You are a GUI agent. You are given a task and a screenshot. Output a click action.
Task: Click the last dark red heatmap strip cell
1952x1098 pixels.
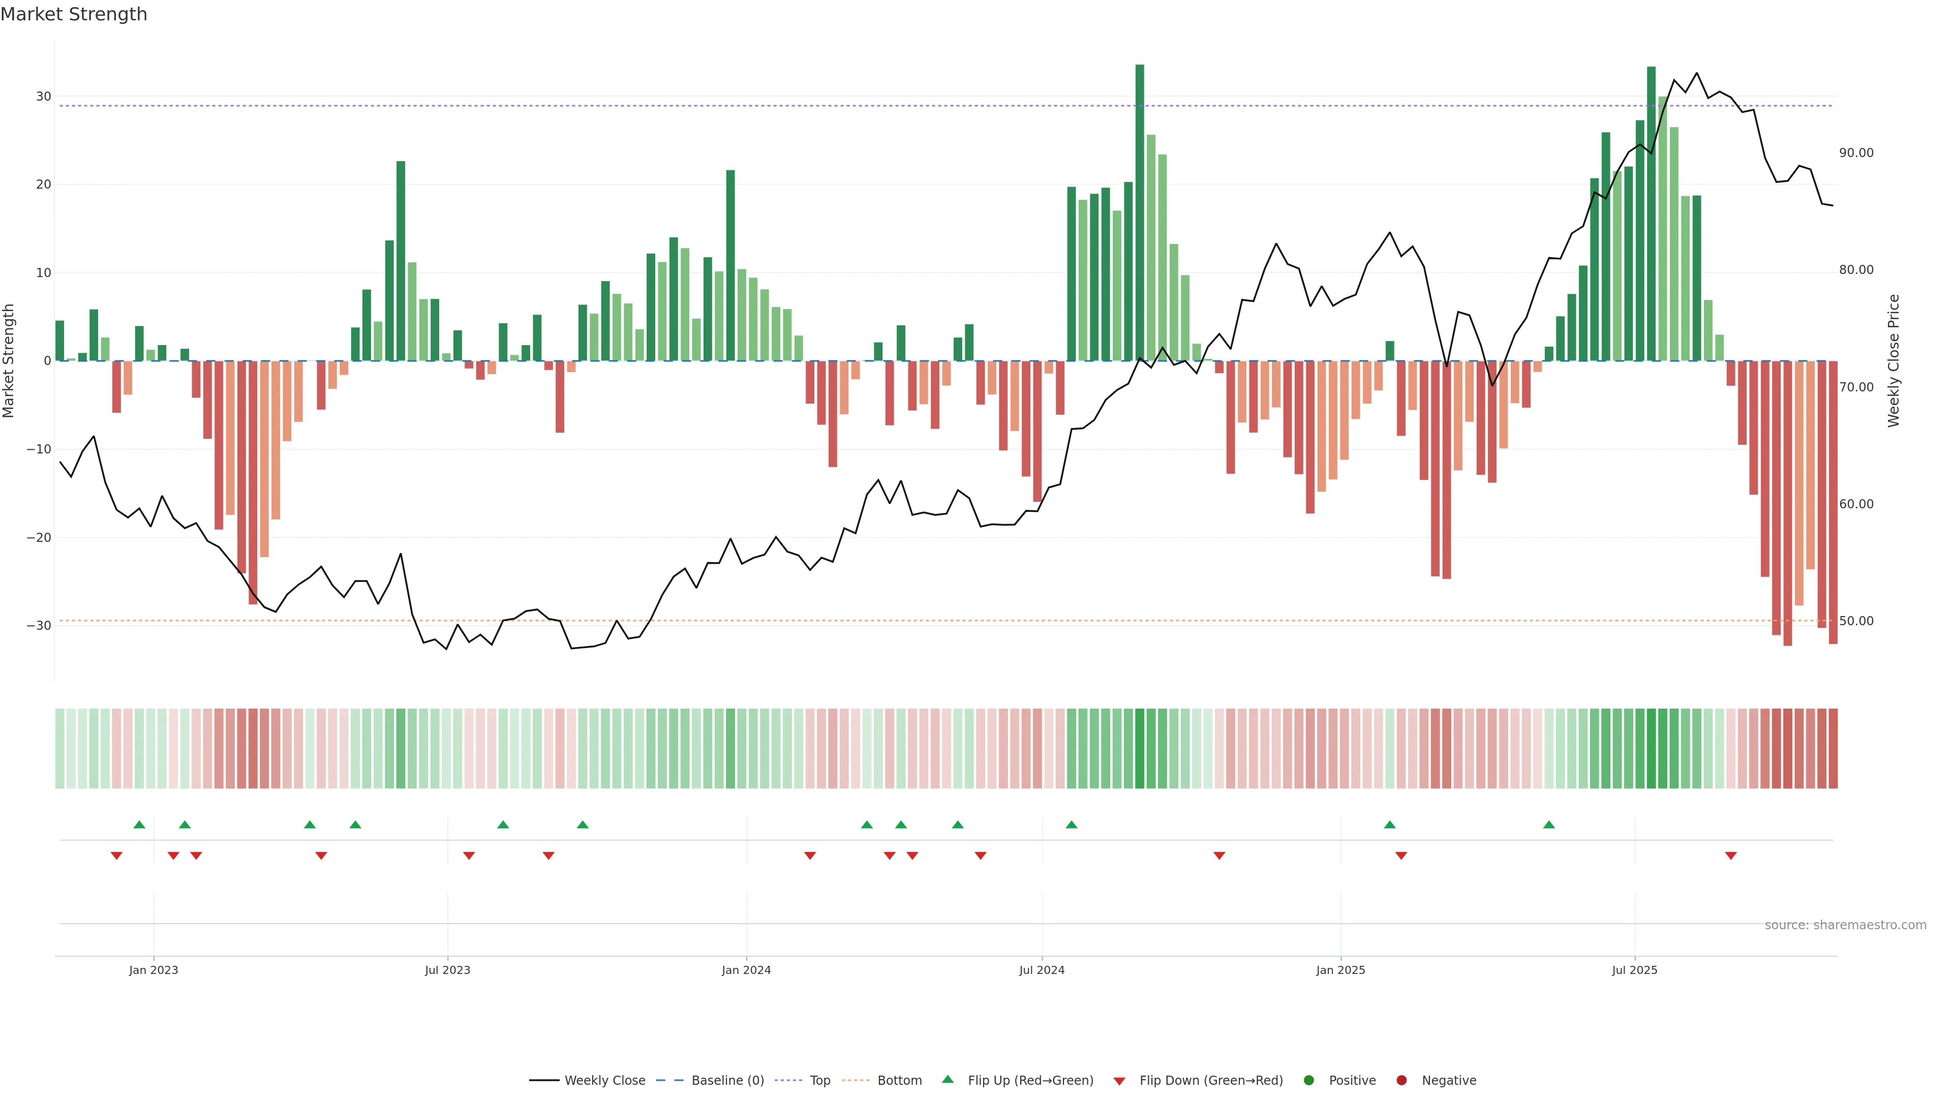tap(1833, 749)
